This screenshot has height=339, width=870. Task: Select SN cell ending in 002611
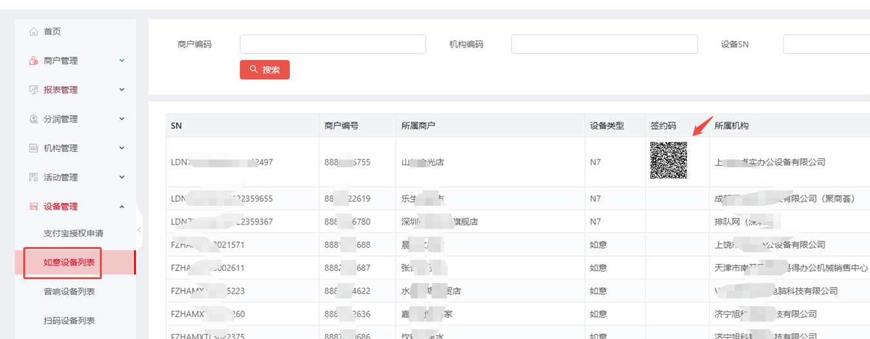coord(242,268)
